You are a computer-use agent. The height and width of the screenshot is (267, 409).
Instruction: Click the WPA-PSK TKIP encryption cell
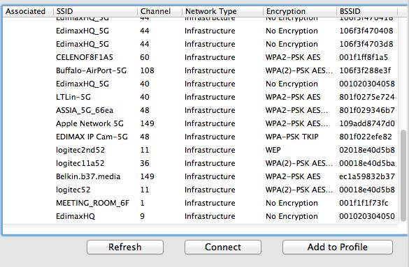point(292,137)
